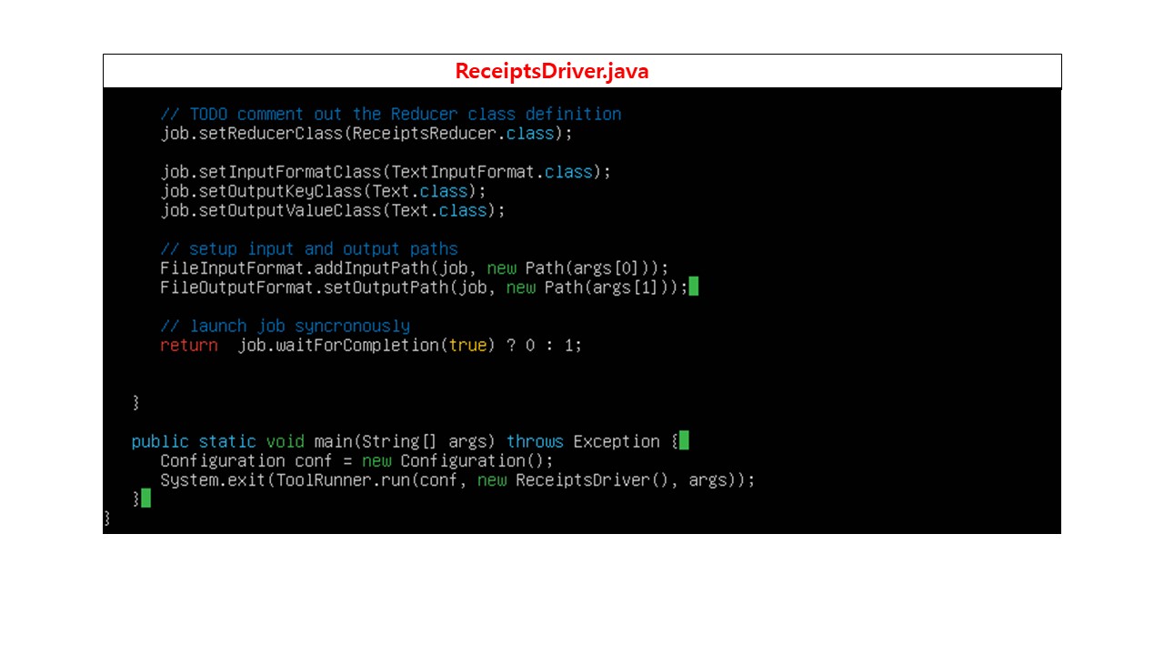Image resolution: width=1164 pixels, height=655 pixels.
Task: Click the job.setReducerClass line
Action: pos(367,134)
